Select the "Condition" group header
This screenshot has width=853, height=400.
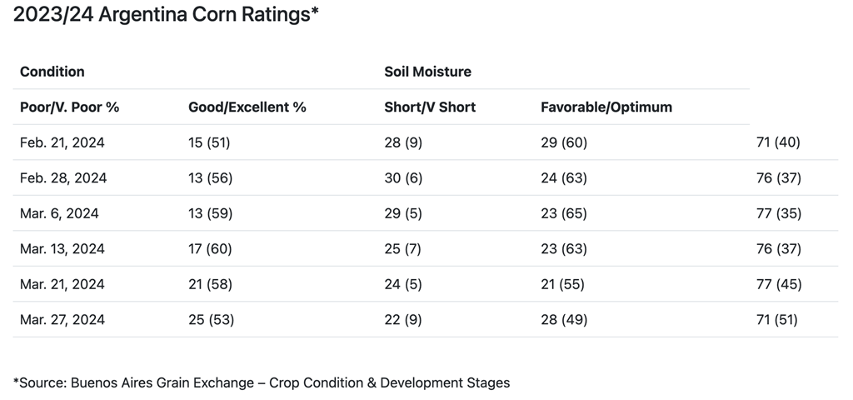tap(52, 72)
